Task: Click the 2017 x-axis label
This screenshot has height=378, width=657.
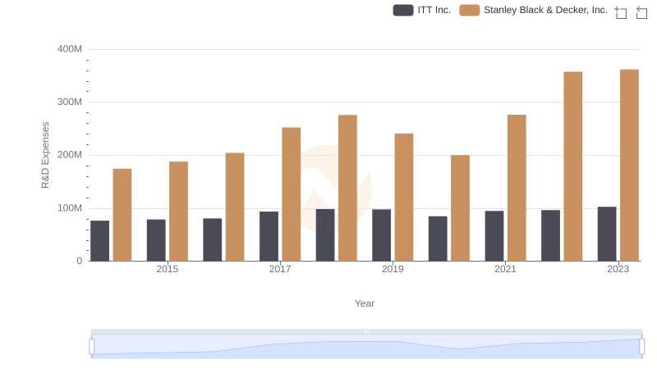Action: tap(280, 269)
